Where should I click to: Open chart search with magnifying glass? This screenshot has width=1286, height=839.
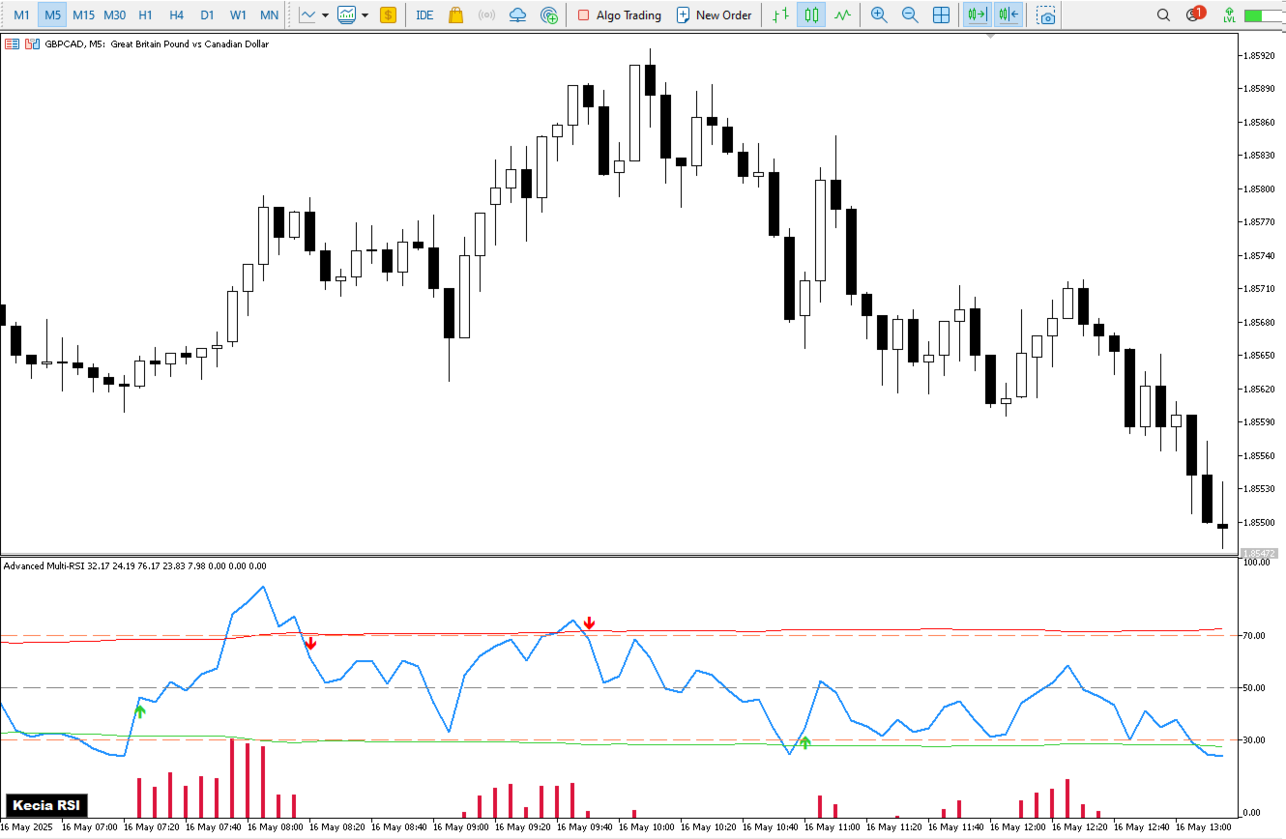pos(1162,14)
